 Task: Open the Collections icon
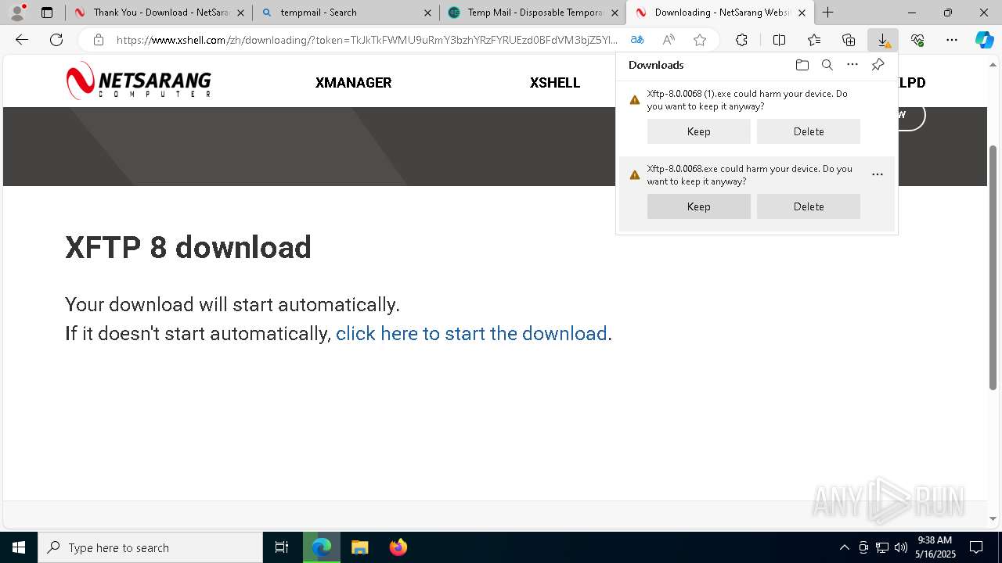[849, 40]
